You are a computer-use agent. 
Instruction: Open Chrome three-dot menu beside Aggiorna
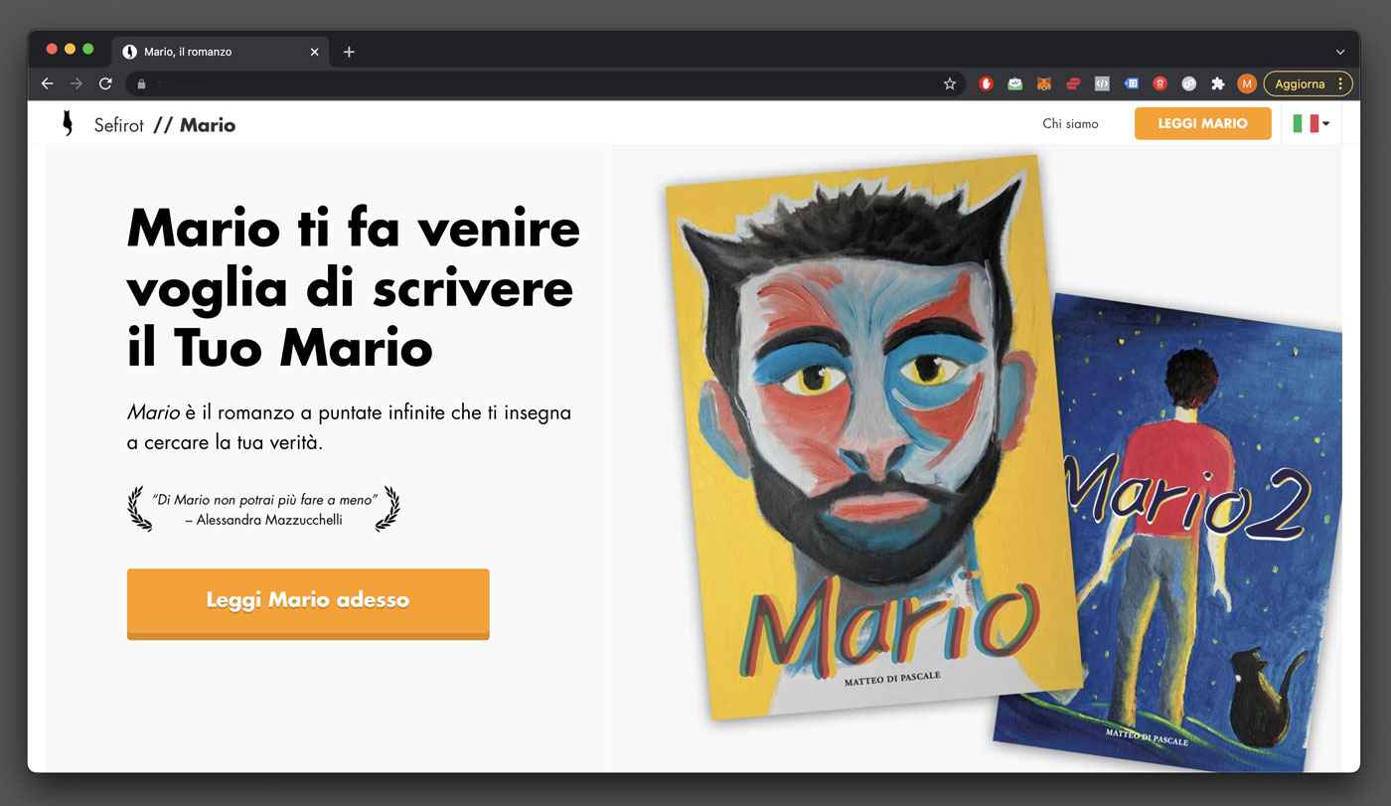point(1340,84)
